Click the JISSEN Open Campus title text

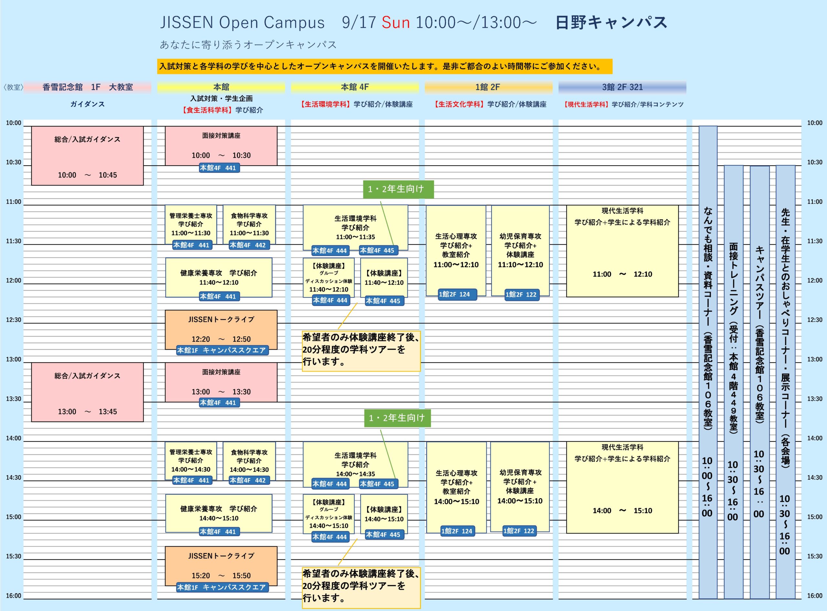pos(243,23)
